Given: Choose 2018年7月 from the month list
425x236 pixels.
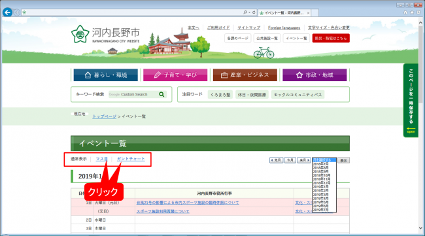Looking at the screenshot, I should 324,164.
